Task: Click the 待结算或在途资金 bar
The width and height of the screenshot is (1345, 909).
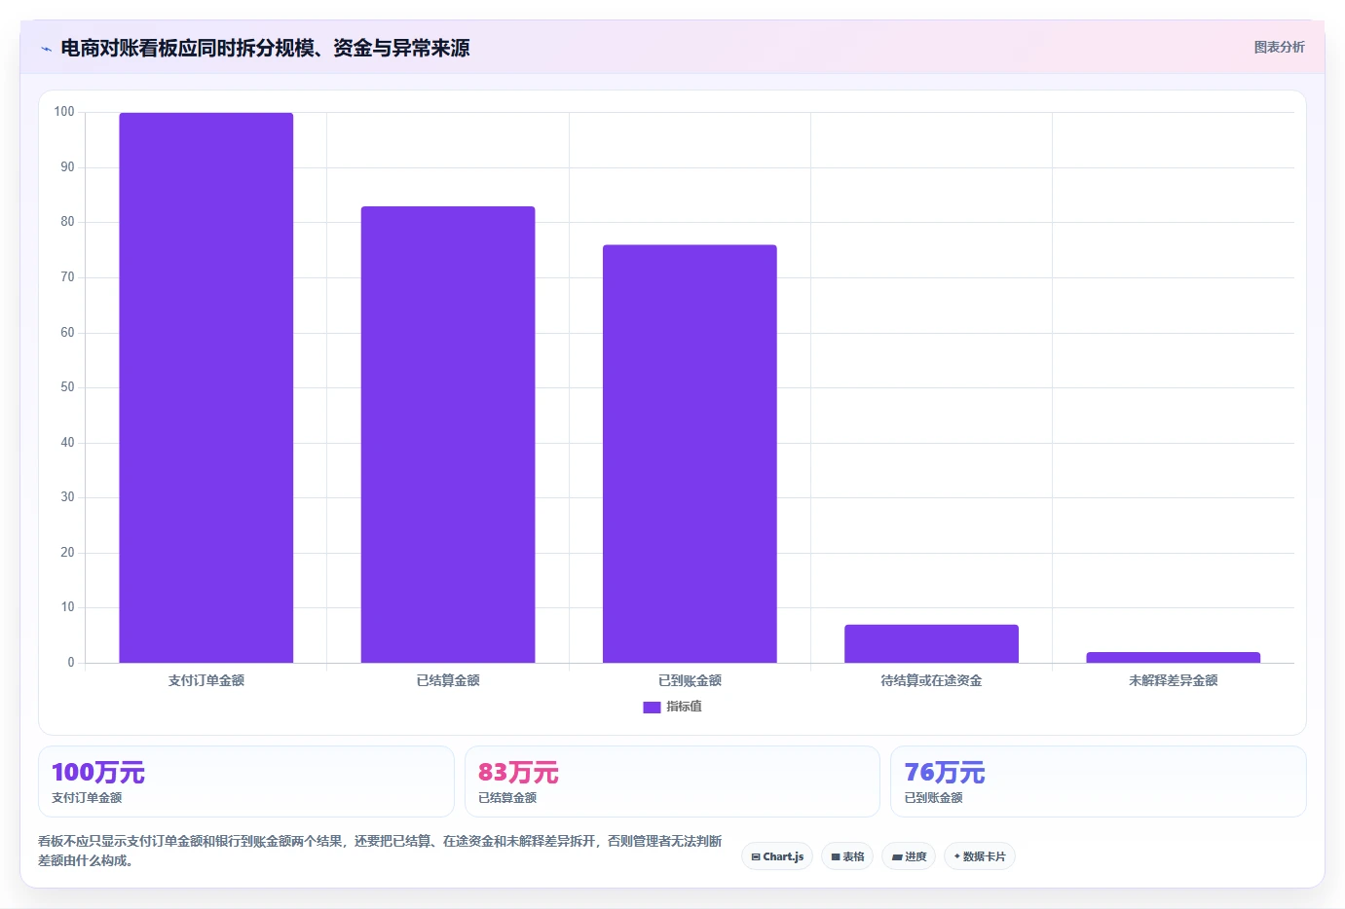Action: click(931, 643)
